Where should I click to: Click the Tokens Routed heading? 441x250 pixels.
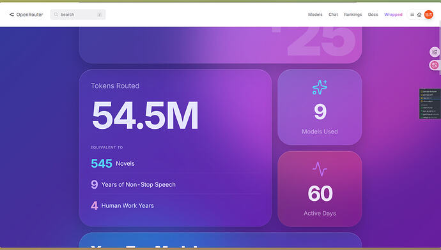[x=115, y=86]
